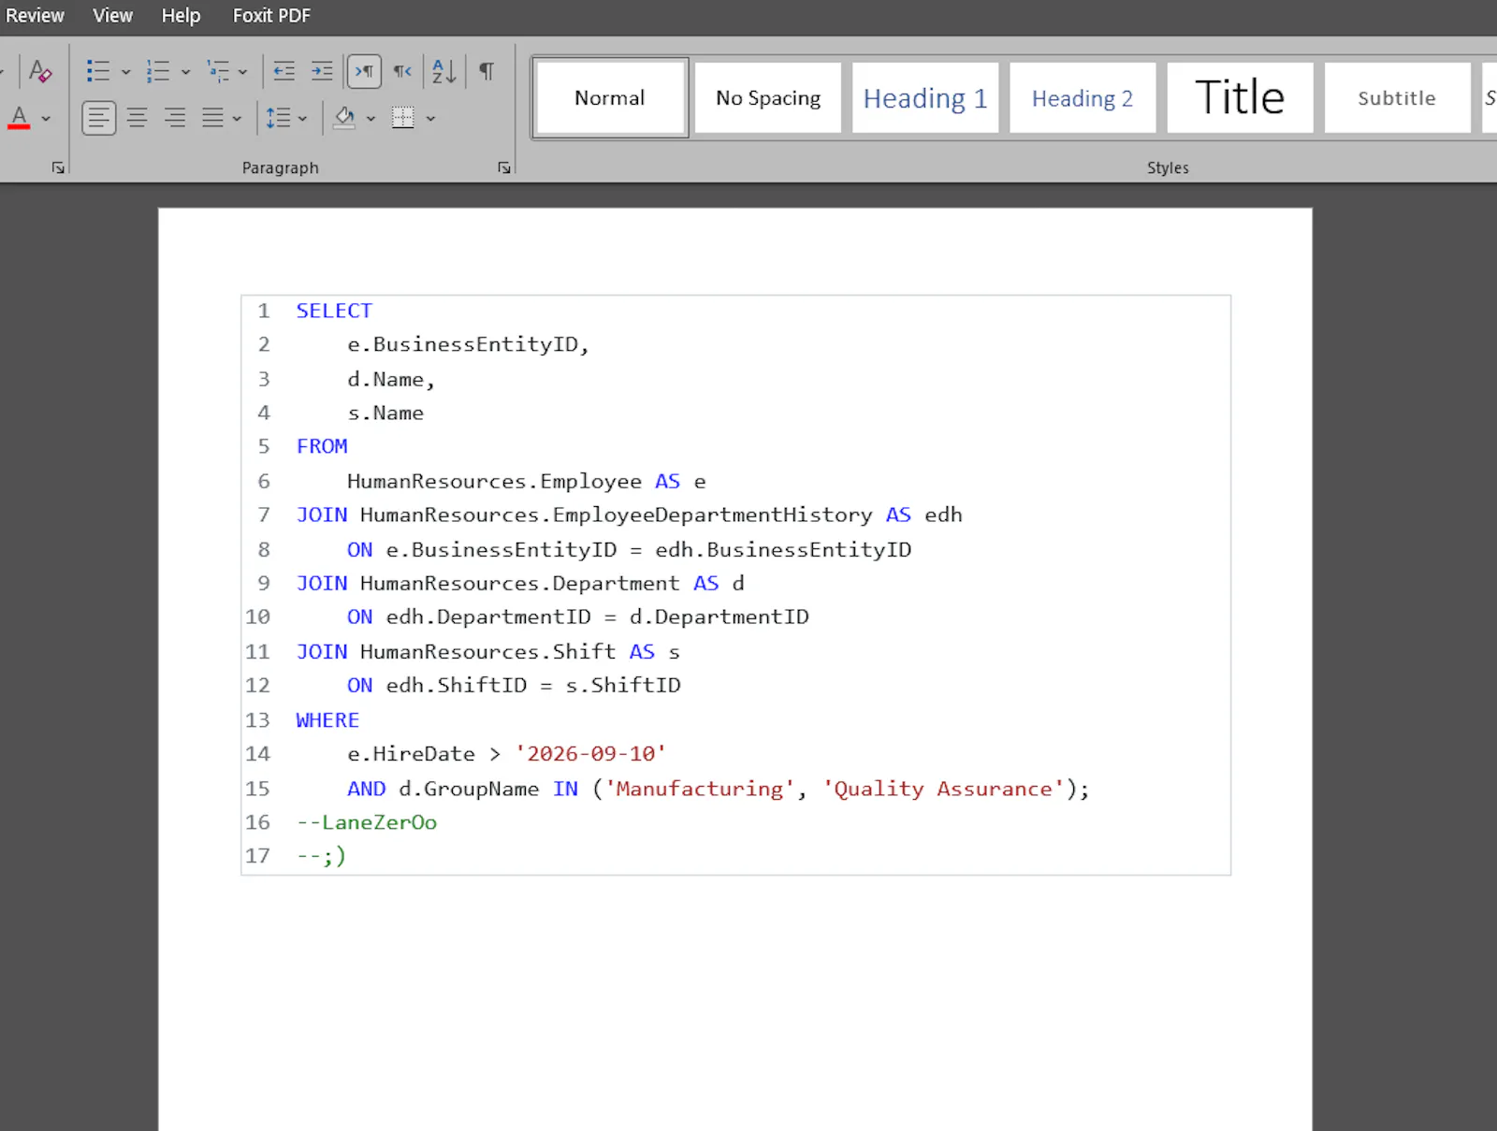Click the FROM keyword on line 5
1497x1131 pixels.
tap(322, 446)
